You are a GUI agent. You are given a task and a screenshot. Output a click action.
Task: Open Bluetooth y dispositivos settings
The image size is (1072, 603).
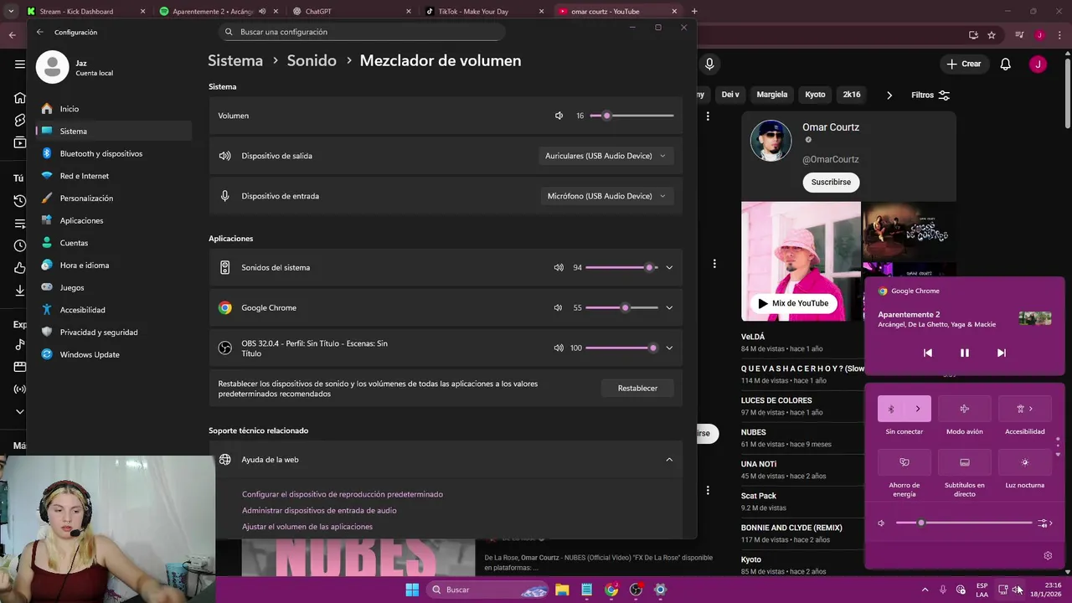click(114, 153)
